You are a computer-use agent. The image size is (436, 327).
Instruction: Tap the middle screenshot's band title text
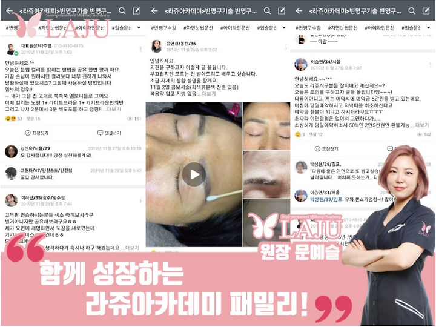(x=211, y=11)
